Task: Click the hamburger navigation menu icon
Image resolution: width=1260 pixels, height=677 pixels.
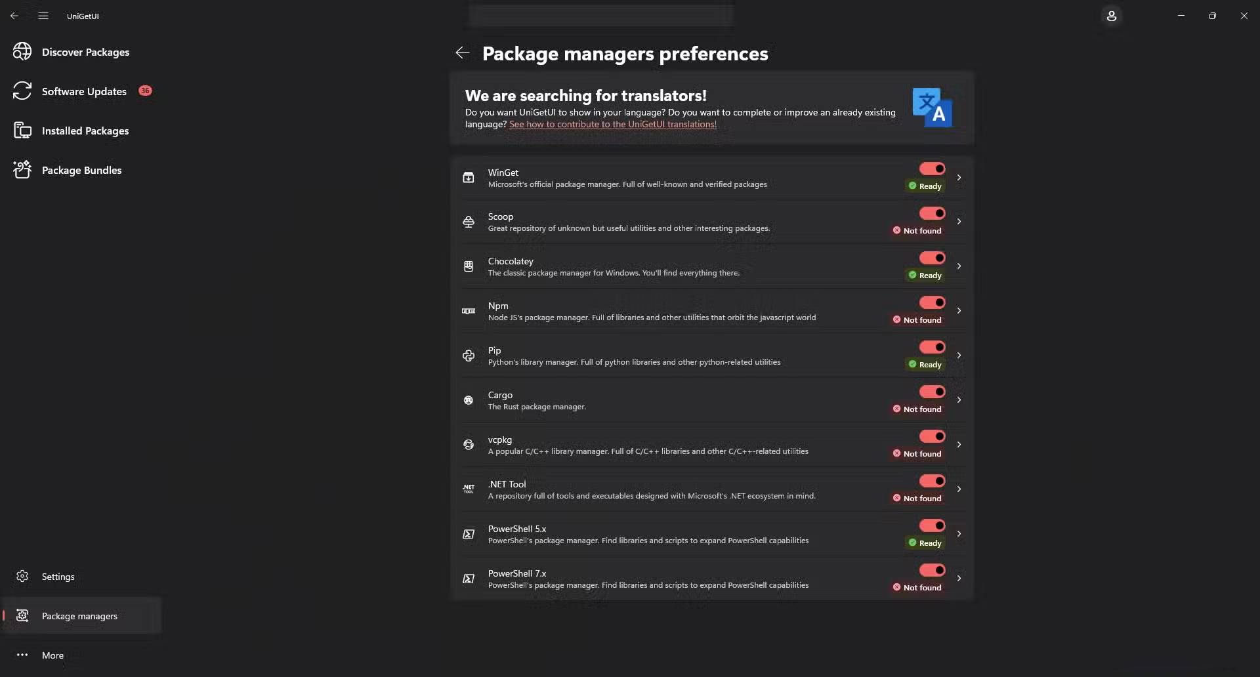Action: [43, 16]
